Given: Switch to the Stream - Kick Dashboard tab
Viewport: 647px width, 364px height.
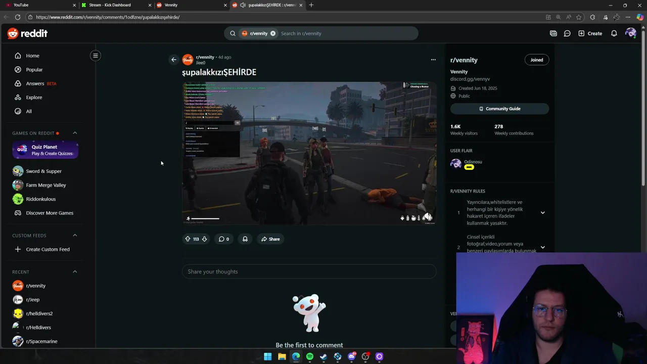Looking at the screenshot, I should [x=115, y=5].
